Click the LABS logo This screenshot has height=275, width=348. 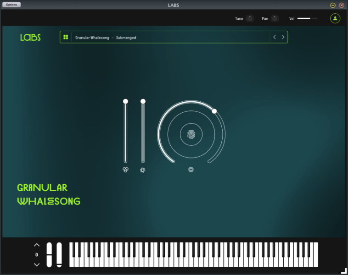(30, 37)
